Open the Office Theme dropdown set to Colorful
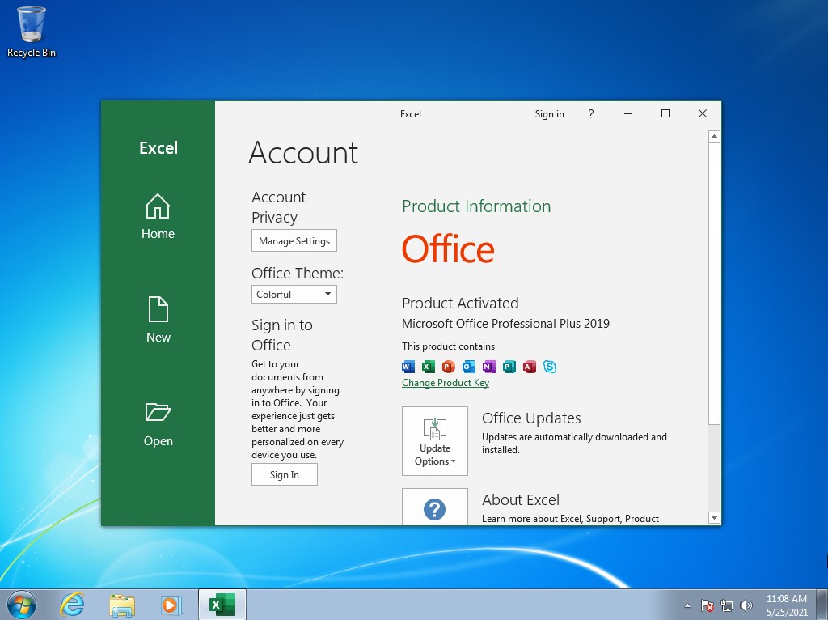 294,295
